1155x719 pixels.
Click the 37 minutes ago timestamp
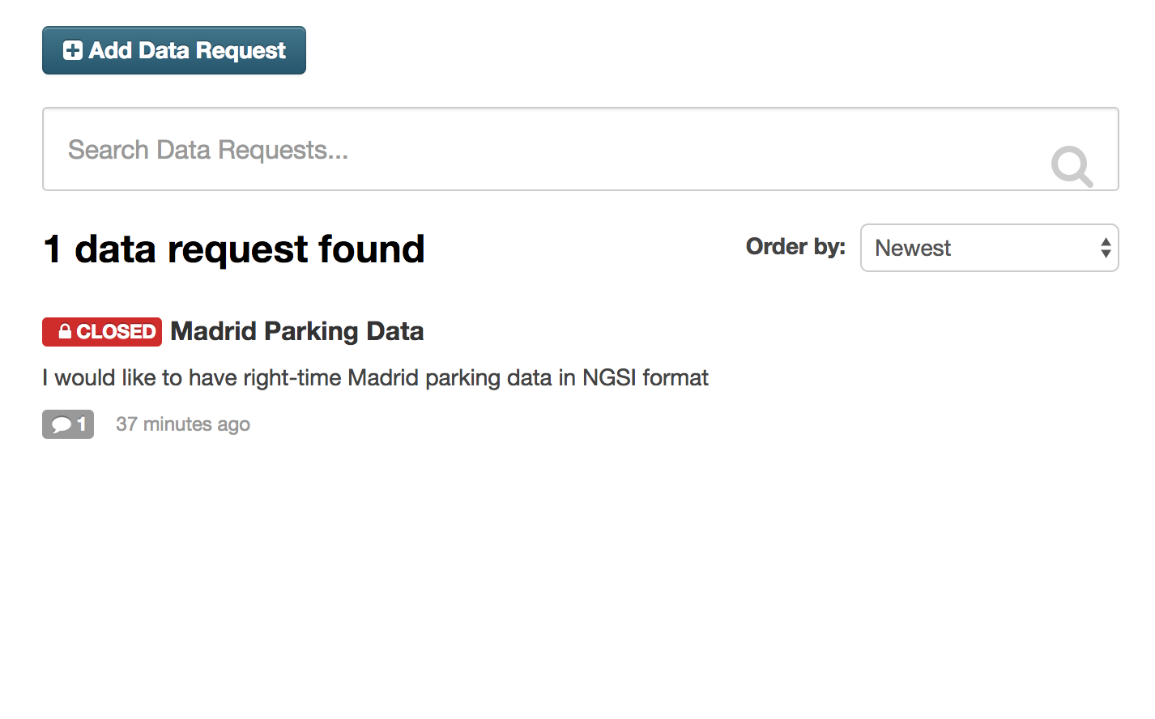(183, 424)
